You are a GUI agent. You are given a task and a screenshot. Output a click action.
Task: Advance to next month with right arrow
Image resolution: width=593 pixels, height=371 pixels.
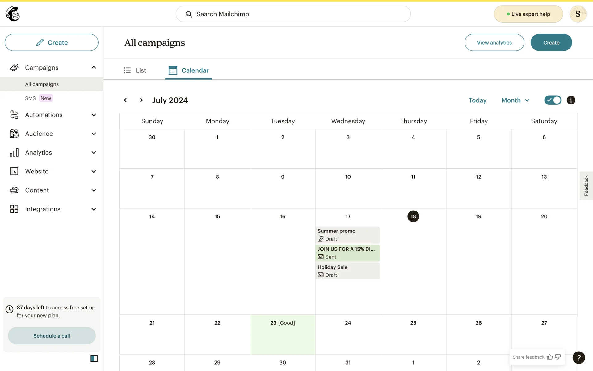pos(141,100)
